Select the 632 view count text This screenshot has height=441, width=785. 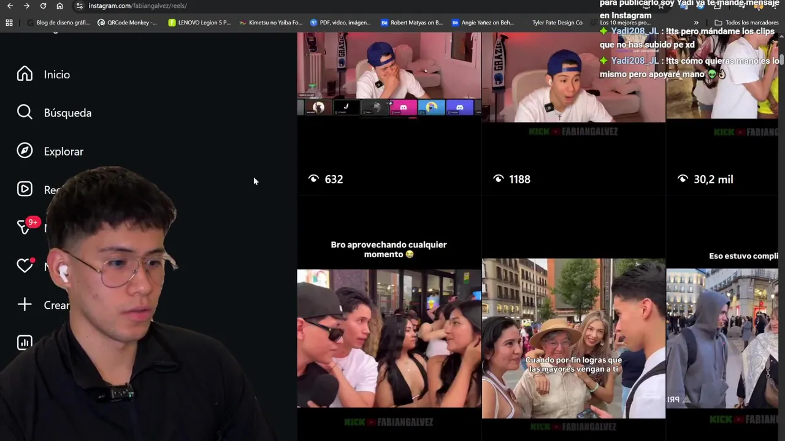tap(334, 179)
